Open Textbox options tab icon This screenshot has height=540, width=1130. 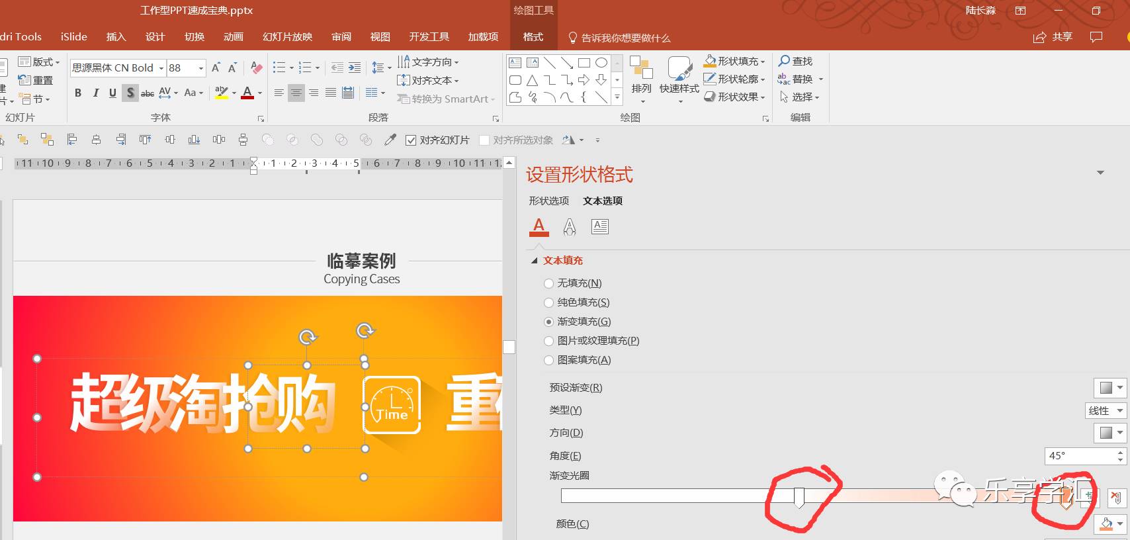pyautogui.click(x=600, y=226)
